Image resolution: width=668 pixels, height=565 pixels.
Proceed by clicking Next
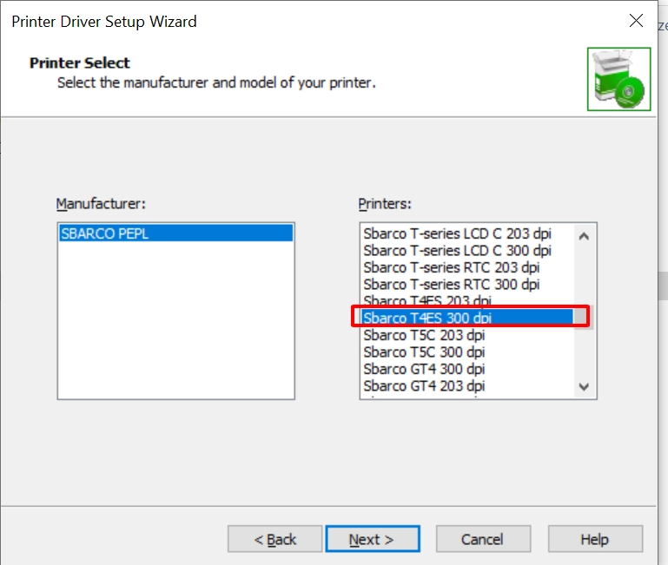[x=372, y=539]
